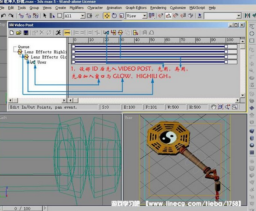This screenshot has height=211, width=256.
Task: Open the Rendering menu
Action: click(x=158, y=8)
